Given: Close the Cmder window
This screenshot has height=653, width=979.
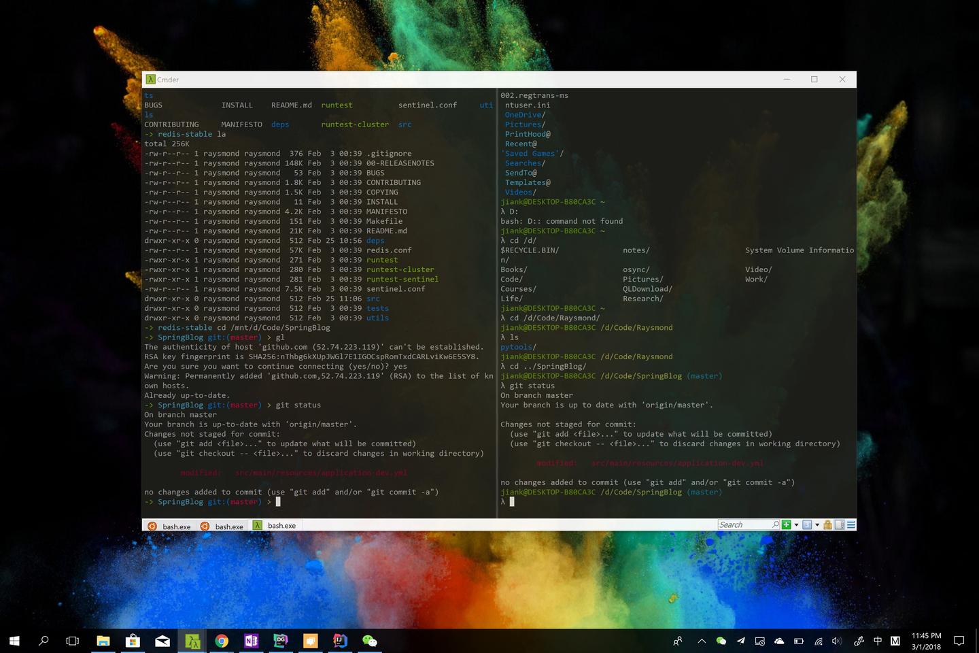Looking at the screenshot, I should (842, 80).
